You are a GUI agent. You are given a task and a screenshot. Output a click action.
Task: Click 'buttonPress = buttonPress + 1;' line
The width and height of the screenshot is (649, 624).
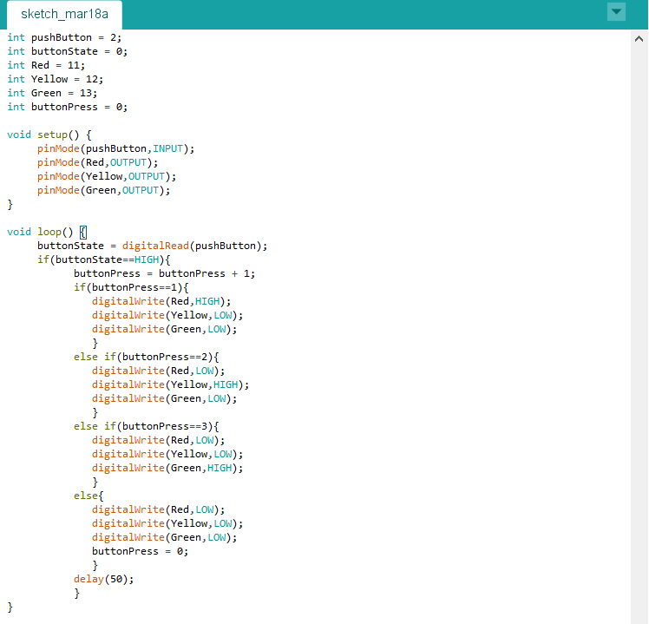[164, 273]
